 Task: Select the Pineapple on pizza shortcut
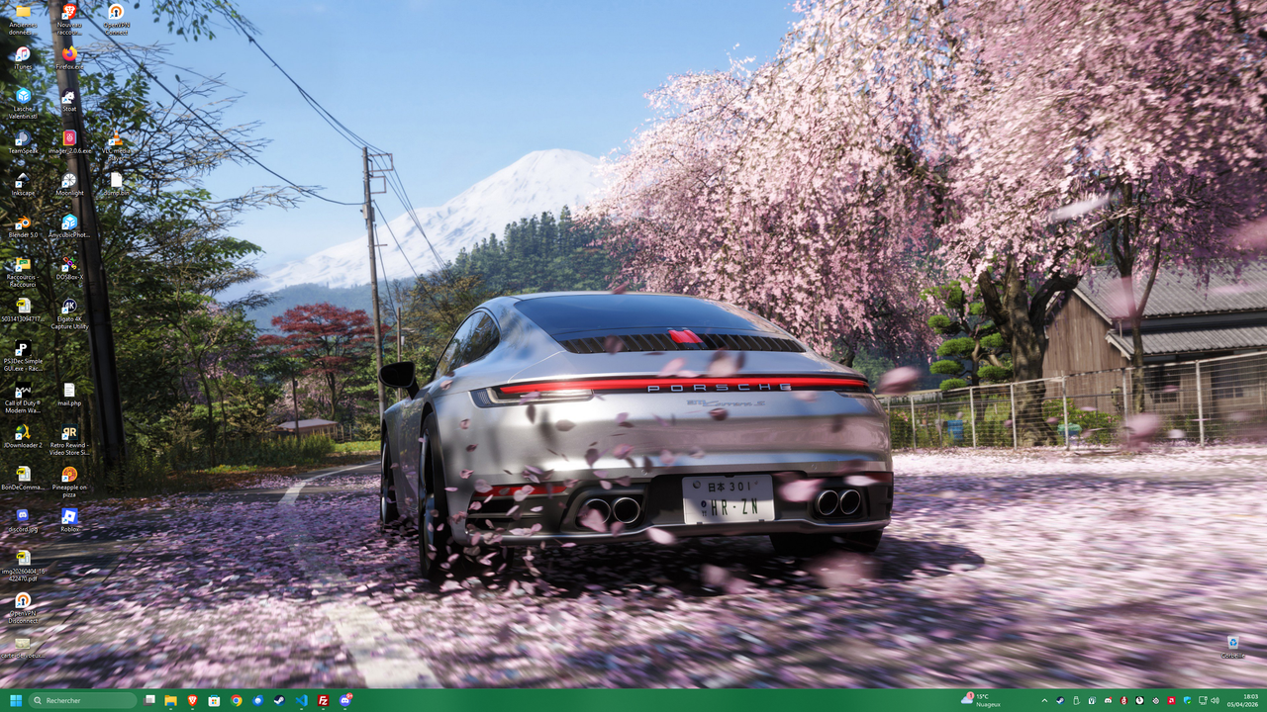pyautogui.click(x=69, y=484)
